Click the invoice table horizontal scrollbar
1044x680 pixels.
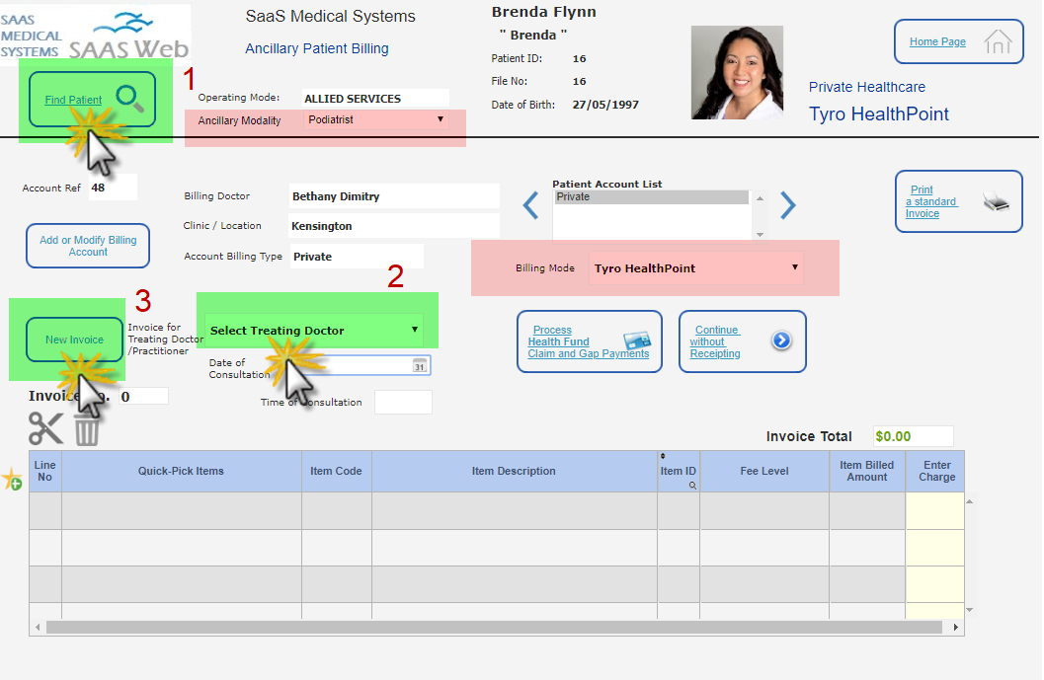[494, 628]
